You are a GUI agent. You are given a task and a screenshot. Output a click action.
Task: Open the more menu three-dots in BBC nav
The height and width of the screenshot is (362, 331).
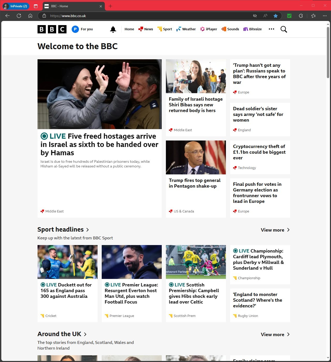pos(271,29)
